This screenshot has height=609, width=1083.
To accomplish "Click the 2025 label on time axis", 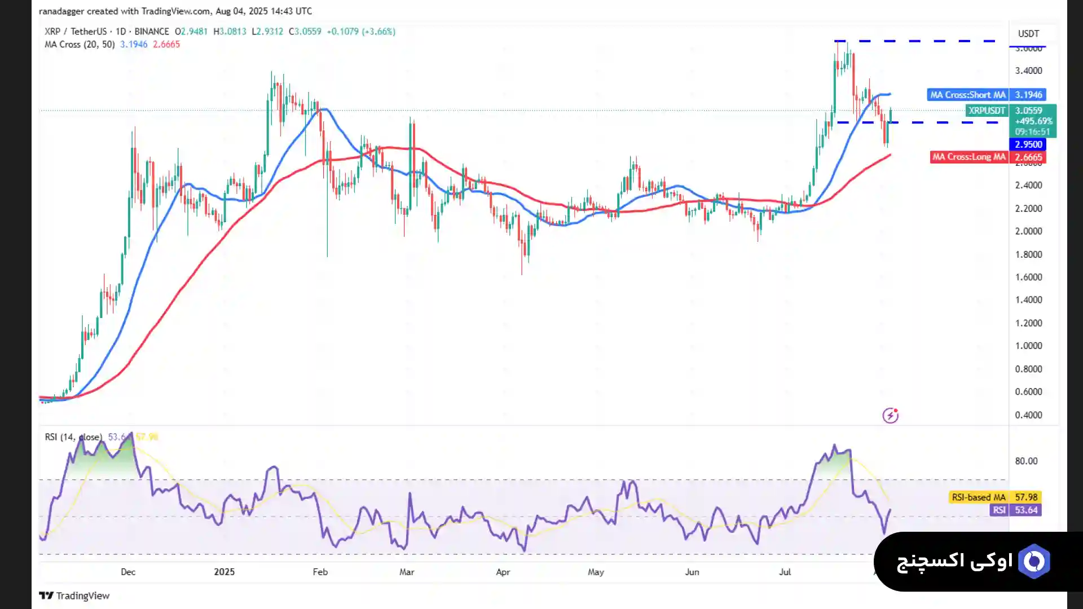I will (x=224, y=572).
